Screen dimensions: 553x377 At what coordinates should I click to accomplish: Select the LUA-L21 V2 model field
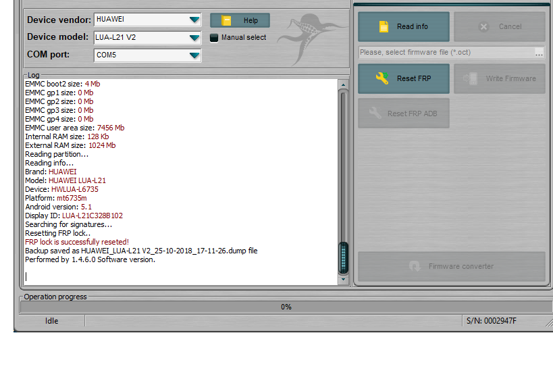[147, 37]
